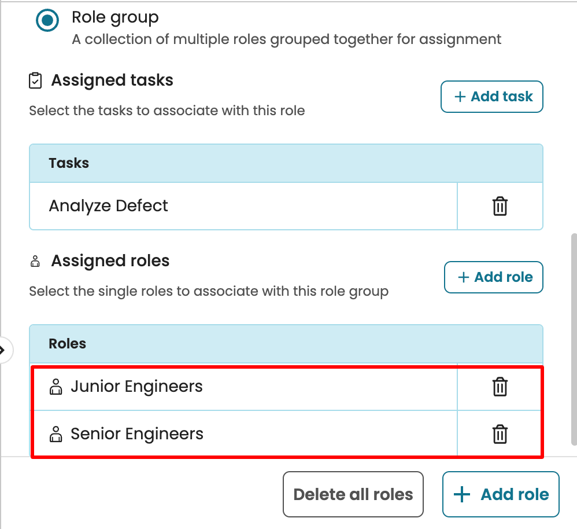This screenshot has width=577, height=529.
Task: Expand the side panel arrow at left edge
Action: coord(3,350)
